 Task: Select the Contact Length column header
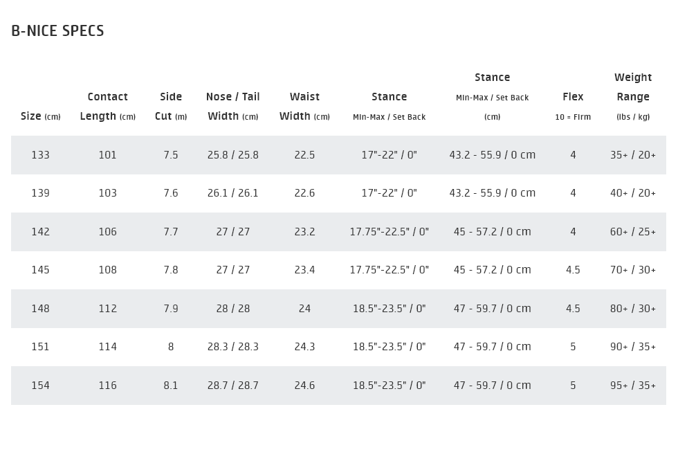(x=108, y=107)
